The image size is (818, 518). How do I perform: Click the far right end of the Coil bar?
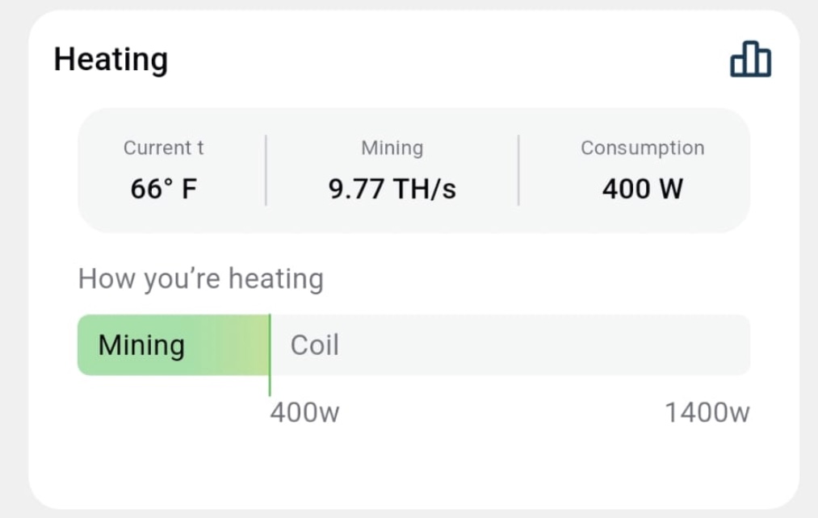[739, 345]
